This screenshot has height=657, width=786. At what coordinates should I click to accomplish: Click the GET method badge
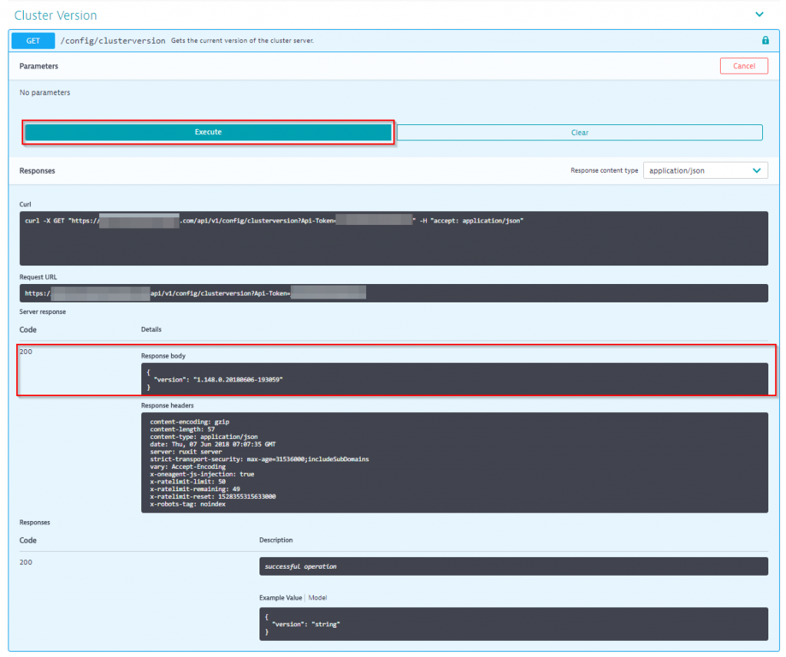pyautogui.click(x=32, y=40)
